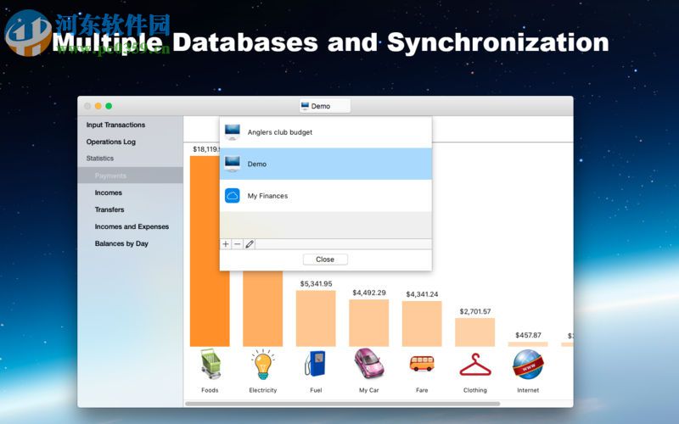Screen dimensions: 679x424
Task: Open Operations Log in sidebar
Action: click(x=111, y=142)
